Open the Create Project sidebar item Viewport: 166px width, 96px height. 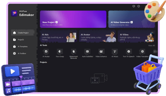(23, 33)
